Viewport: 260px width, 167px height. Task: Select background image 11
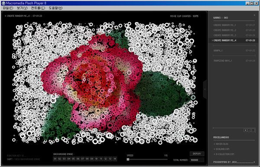click(101, 159)
